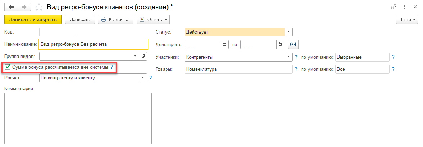Open the Участники dropdown list

[288, 57]
